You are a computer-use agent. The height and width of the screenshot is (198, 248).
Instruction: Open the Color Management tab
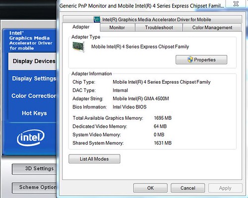click(212, 28)
